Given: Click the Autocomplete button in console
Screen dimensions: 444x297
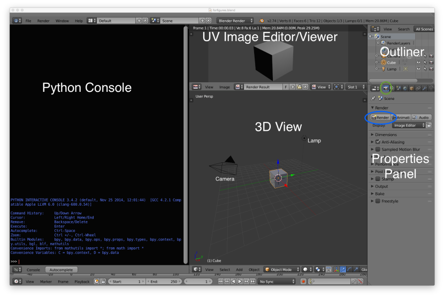Looking at the screenshot, I should click(x=61, y=270).
